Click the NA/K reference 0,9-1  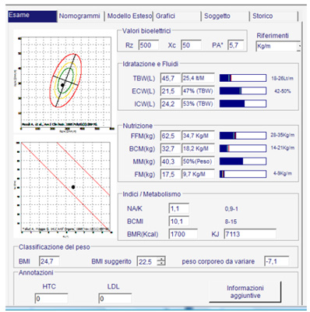pyautogui.click(x=231, y=209)
